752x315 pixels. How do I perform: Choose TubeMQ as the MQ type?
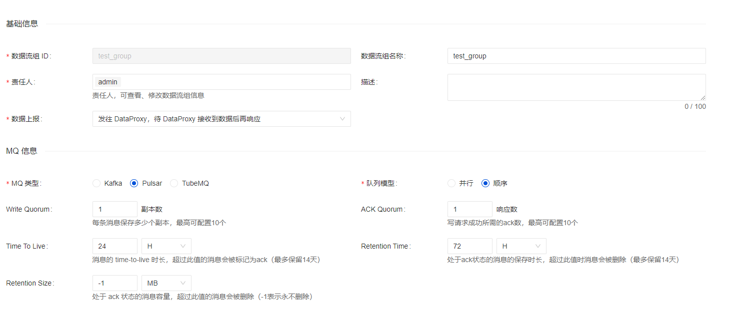point(174,183)
